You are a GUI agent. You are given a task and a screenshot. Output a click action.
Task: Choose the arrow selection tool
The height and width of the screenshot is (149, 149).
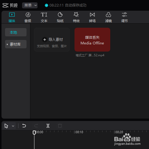pos(6,126)
